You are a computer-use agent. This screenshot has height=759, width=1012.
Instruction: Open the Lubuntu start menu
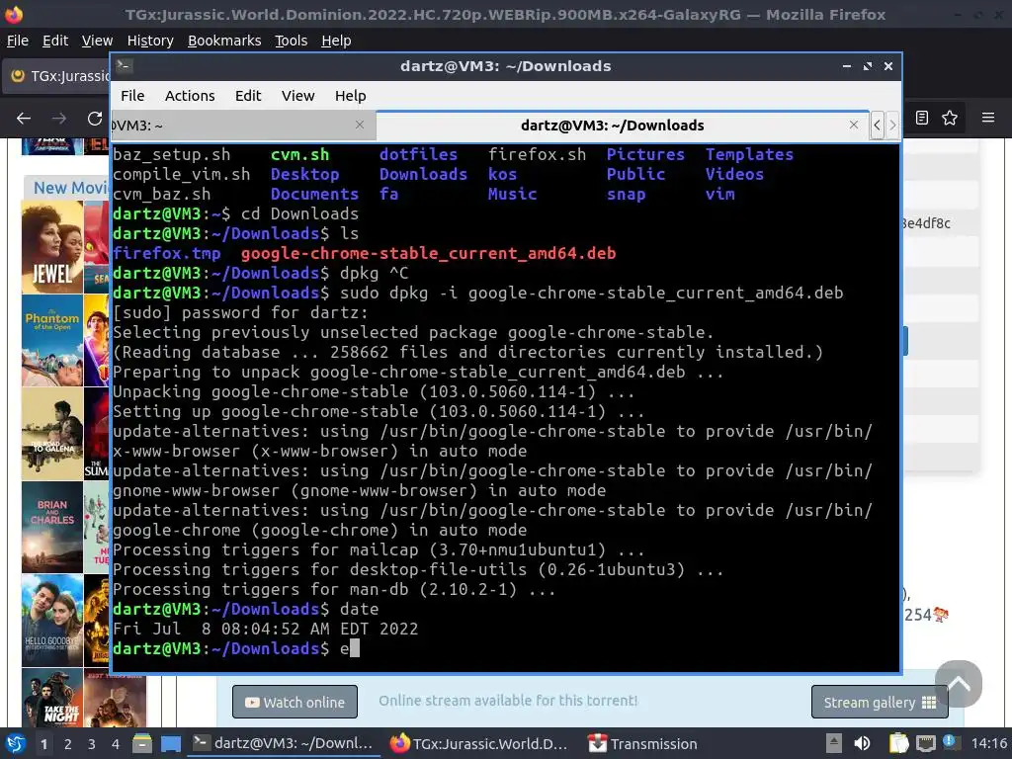tap(15, 743)
